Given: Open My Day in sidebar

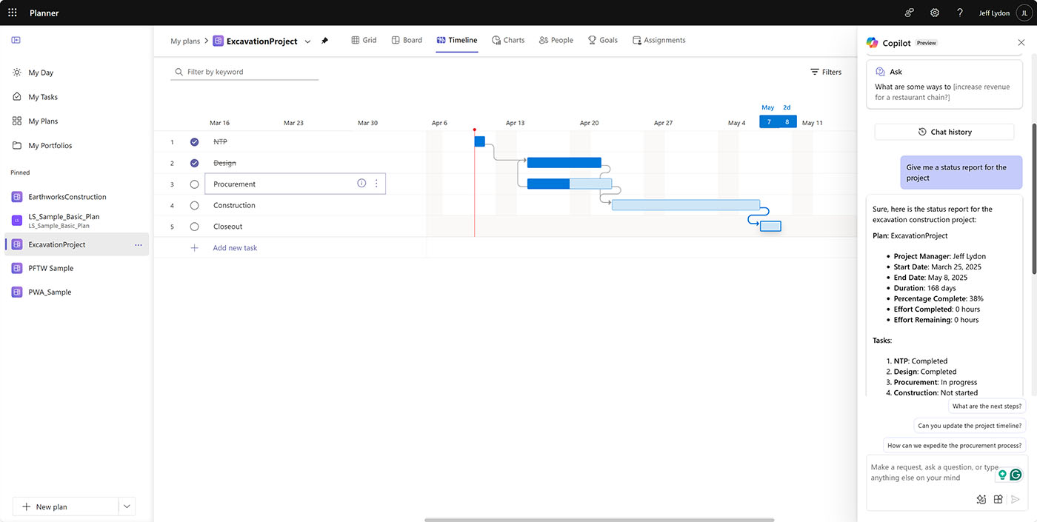Looking at the screenshot, I should tap(41, 73).
